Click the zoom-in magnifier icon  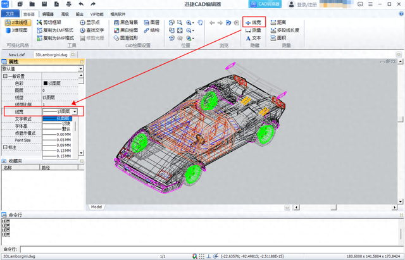point(189,23)
